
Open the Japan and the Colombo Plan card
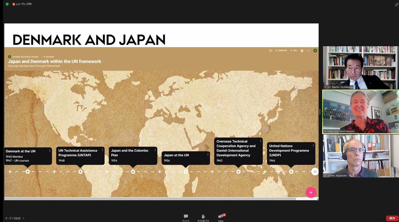coord(133,156)
